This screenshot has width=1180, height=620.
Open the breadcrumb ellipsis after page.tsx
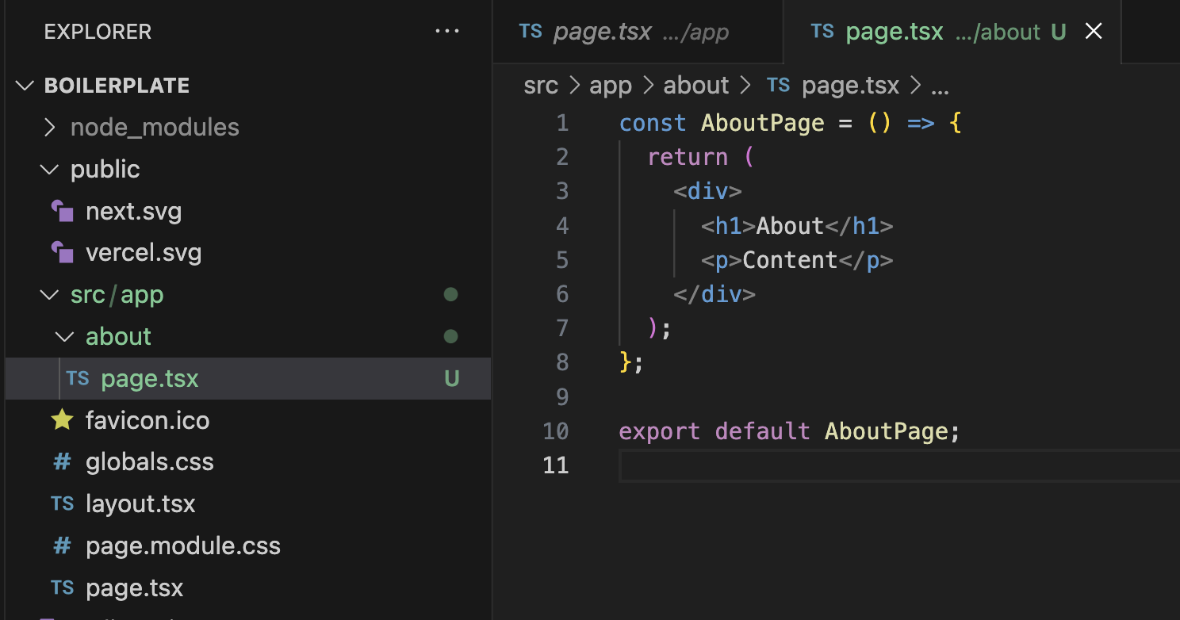pos(941,87)
